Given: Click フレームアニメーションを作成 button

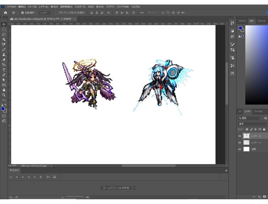Looking at the screenshot, I should pos(116,188).
